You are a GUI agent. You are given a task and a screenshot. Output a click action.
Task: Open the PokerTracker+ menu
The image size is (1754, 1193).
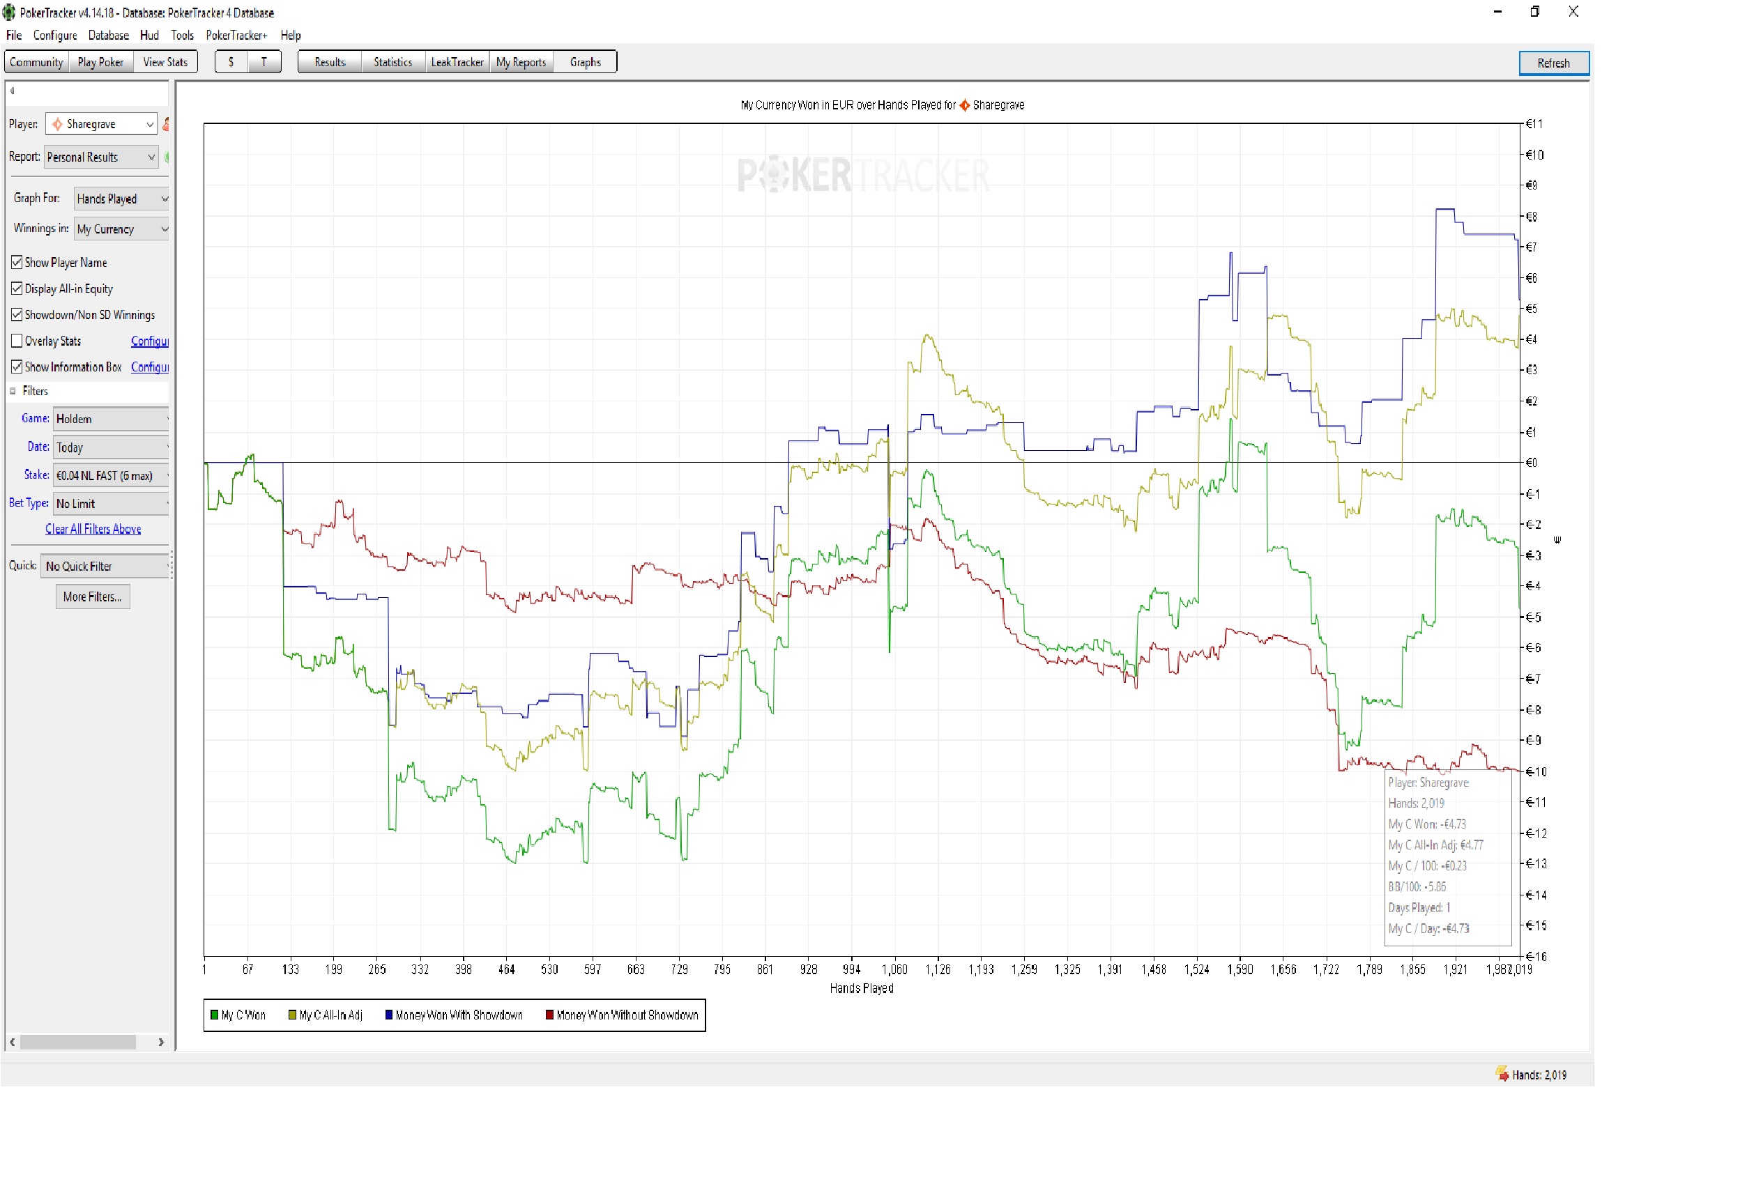click(237, 35)
